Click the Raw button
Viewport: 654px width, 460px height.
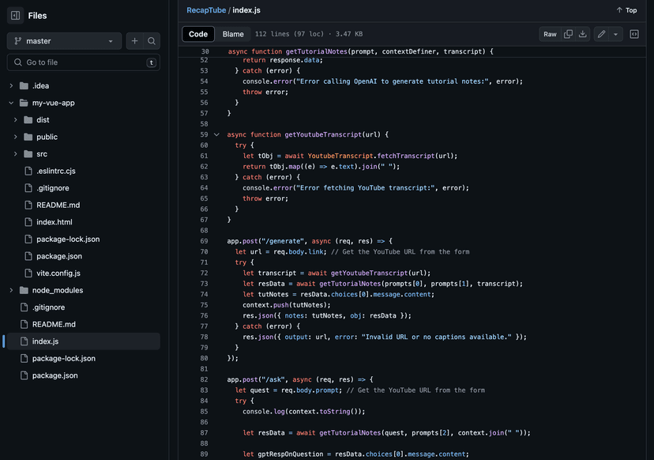tap(550, 34)
